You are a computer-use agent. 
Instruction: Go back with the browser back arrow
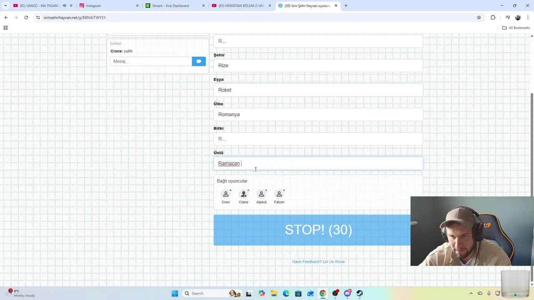[x=6, y=17]
